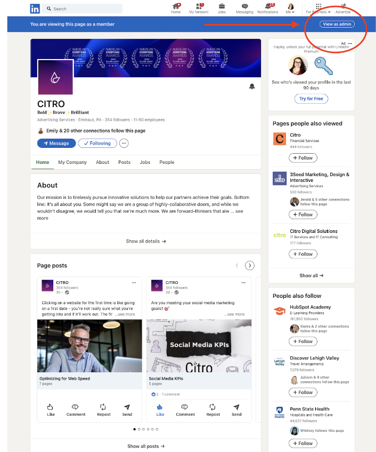Image resolution: width=376 pixels, height=452 pixels.
Task: Repost the Optimizing for Web Speed post
Action: (104, 410)
